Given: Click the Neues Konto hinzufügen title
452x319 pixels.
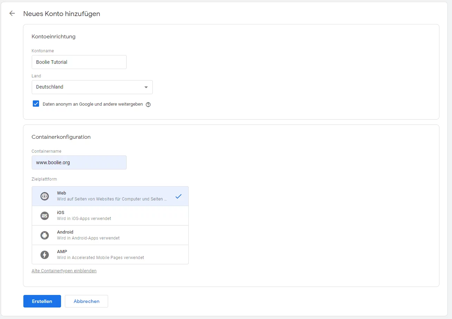Looking at the screenshot, I should pos(62,14).
